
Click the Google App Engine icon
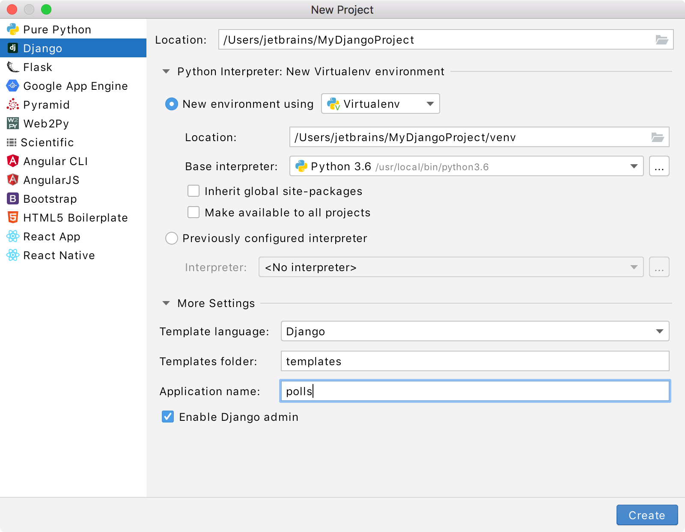(12, 86)
